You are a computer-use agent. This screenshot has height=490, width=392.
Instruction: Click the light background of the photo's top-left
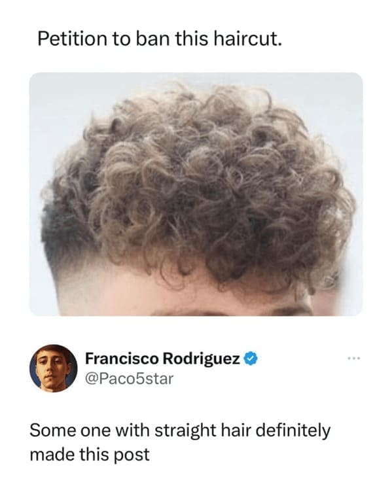pyautogui.click(x=56, y=100)
